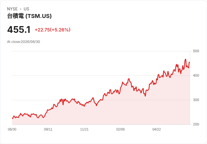Click the 500 price axis label
207x144 pixels.
pos(196,51)
